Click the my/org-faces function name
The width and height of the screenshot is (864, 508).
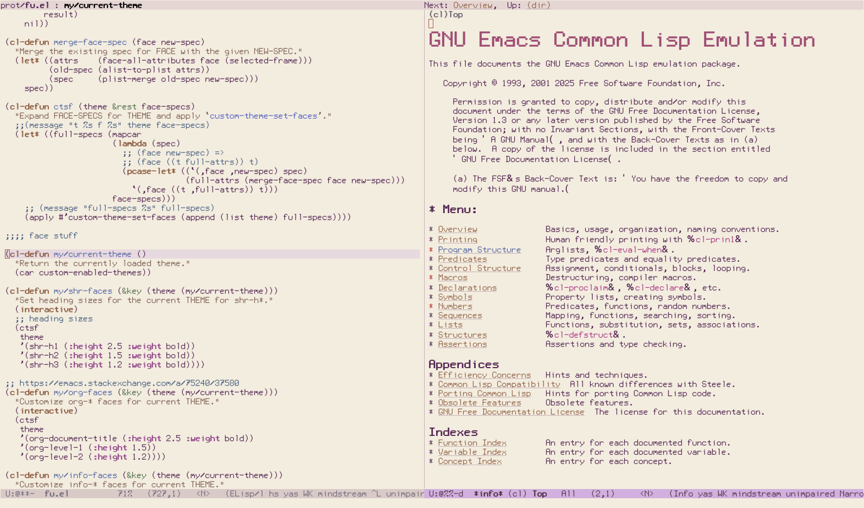tap(83, 392)
